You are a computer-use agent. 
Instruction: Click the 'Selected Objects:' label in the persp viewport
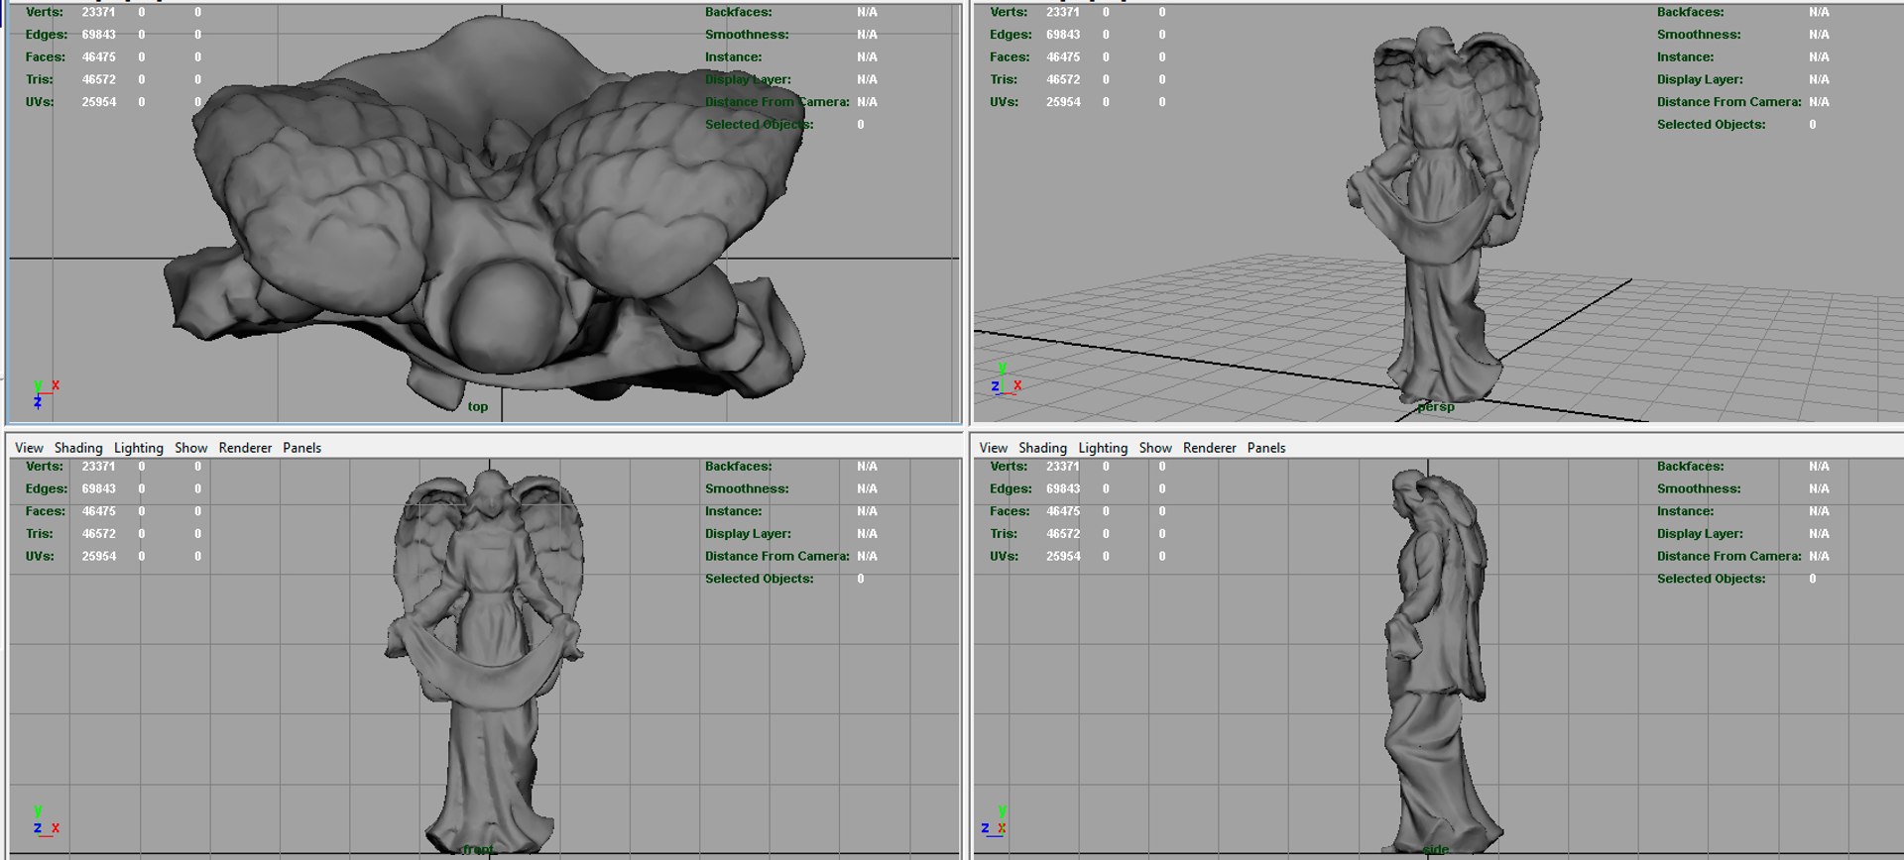[1711, 125]
